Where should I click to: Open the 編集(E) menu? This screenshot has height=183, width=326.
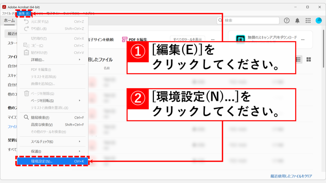pos(24,13)
